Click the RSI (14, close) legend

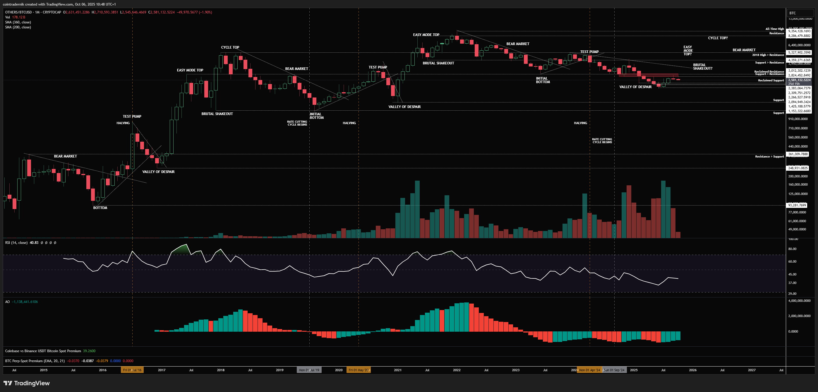point(16,243)
